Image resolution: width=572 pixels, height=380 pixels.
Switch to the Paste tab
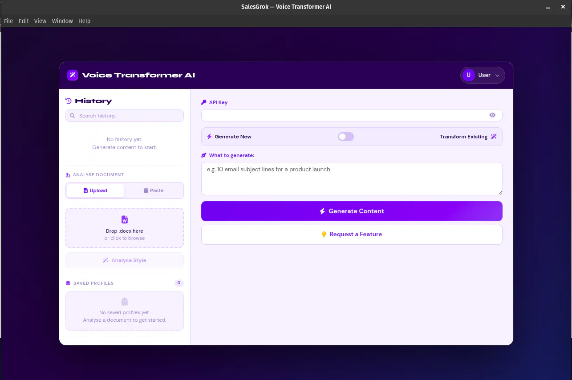point(154,190)
